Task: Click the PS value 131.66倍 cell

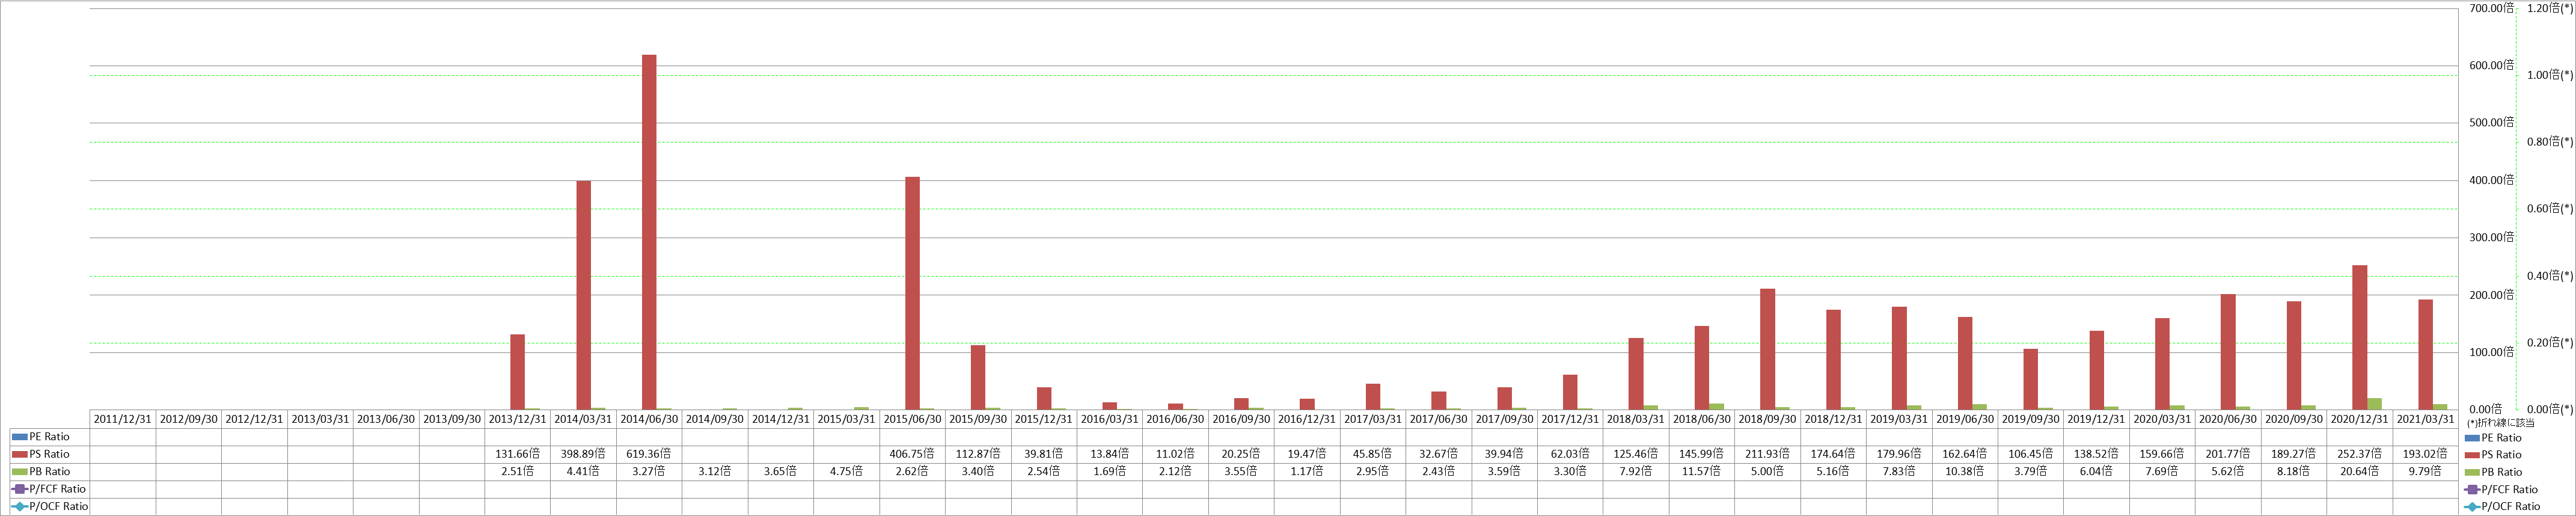Action: click(518, 454)
